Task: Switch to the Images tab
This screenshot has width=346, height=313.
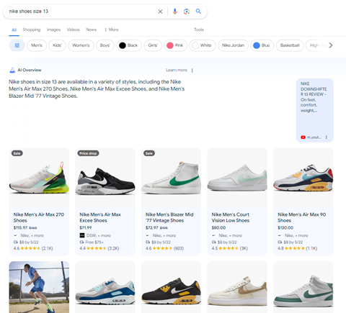Action: coord(53,30)
